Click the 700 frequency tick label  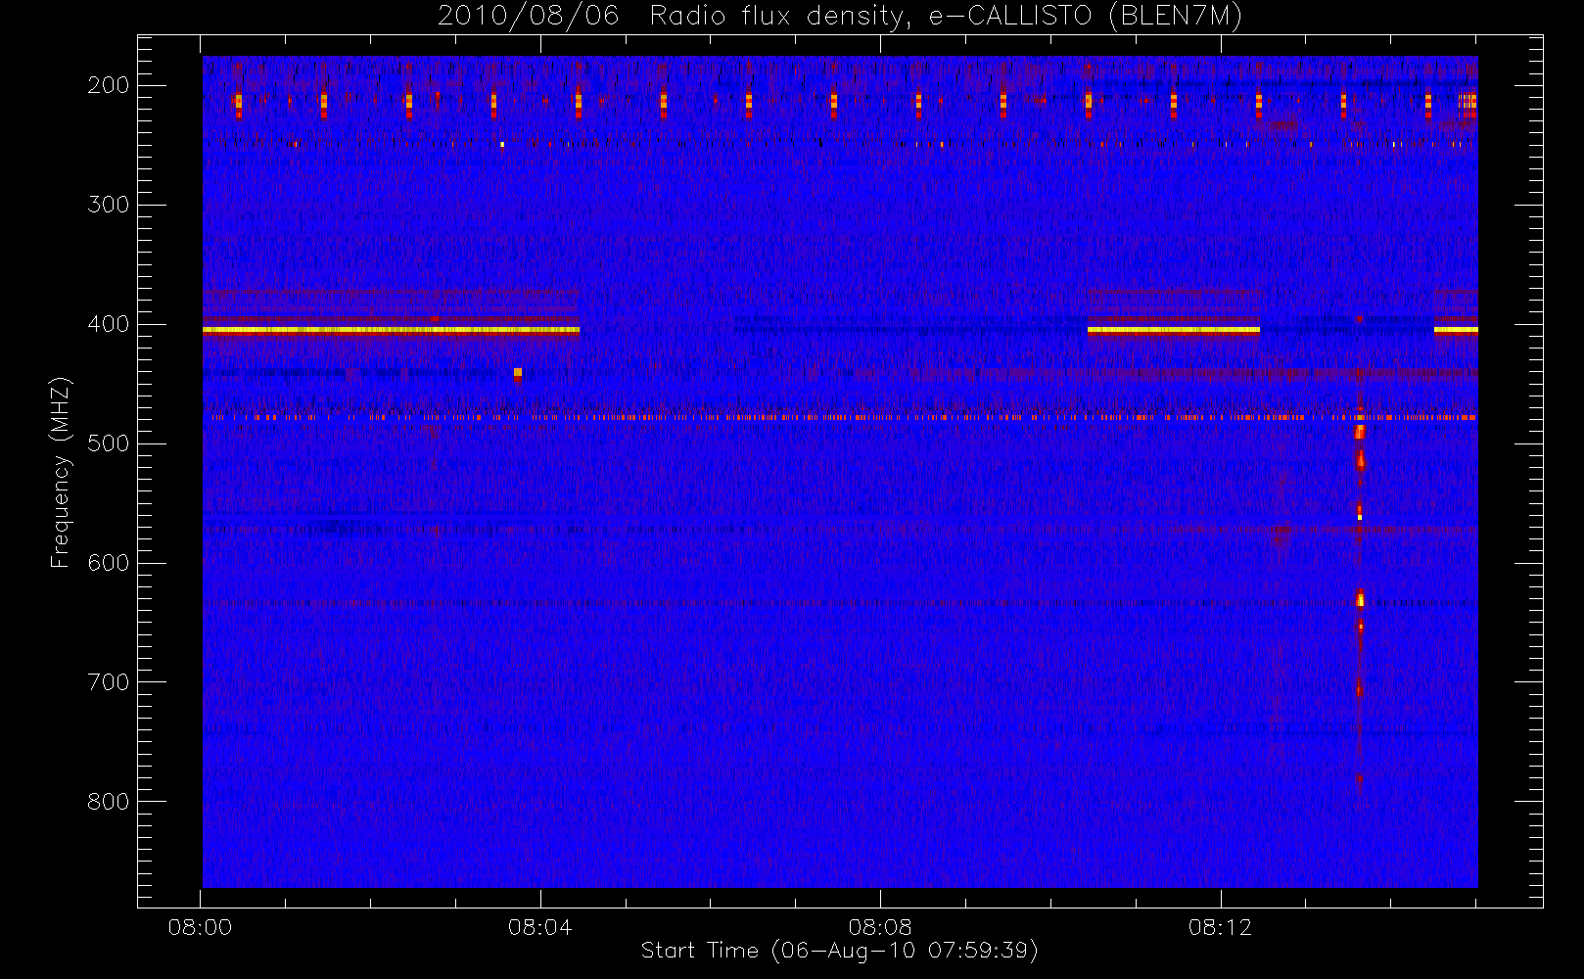109,682
